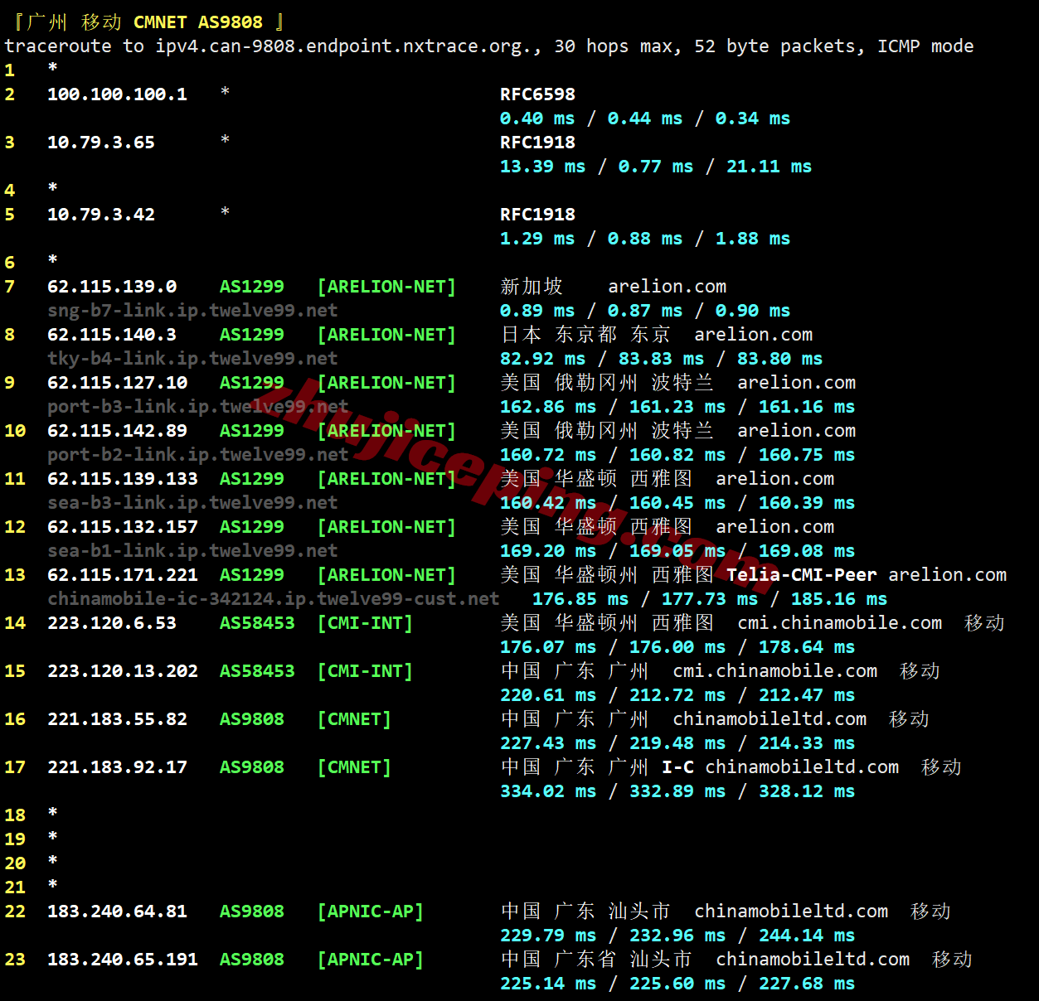Screen dimensions: 1039x1001
Task: Click the Telia-CMI-Peer label on hop 13
Action: click(x=800, y=574)
